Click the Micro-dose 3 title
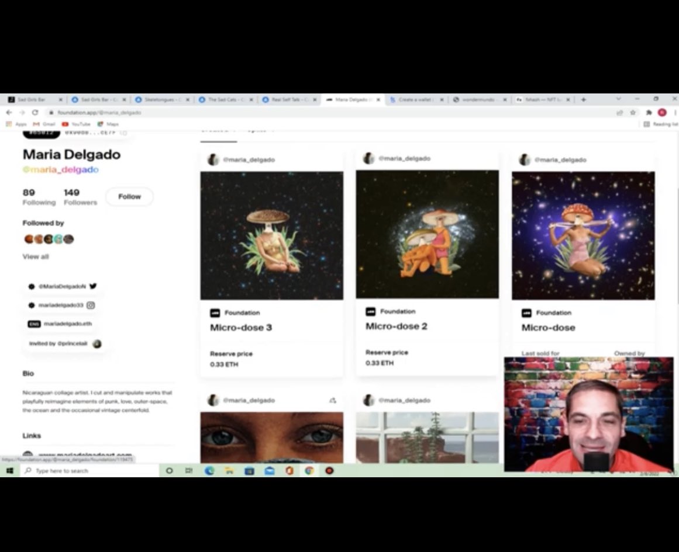 tap(241, 328)
